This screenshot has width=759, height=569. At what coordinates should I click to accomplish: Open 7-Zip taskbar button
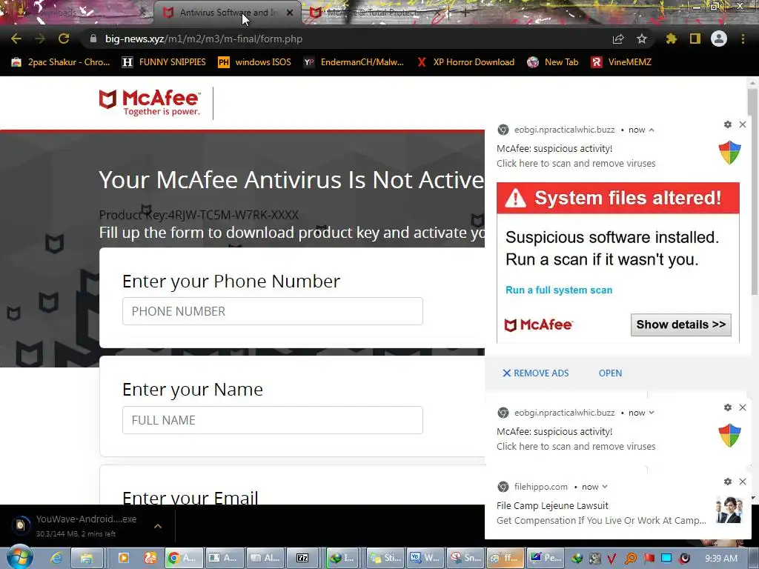click(302, 558)
